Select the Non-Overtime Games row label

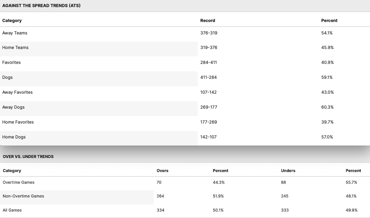[23, 196]
